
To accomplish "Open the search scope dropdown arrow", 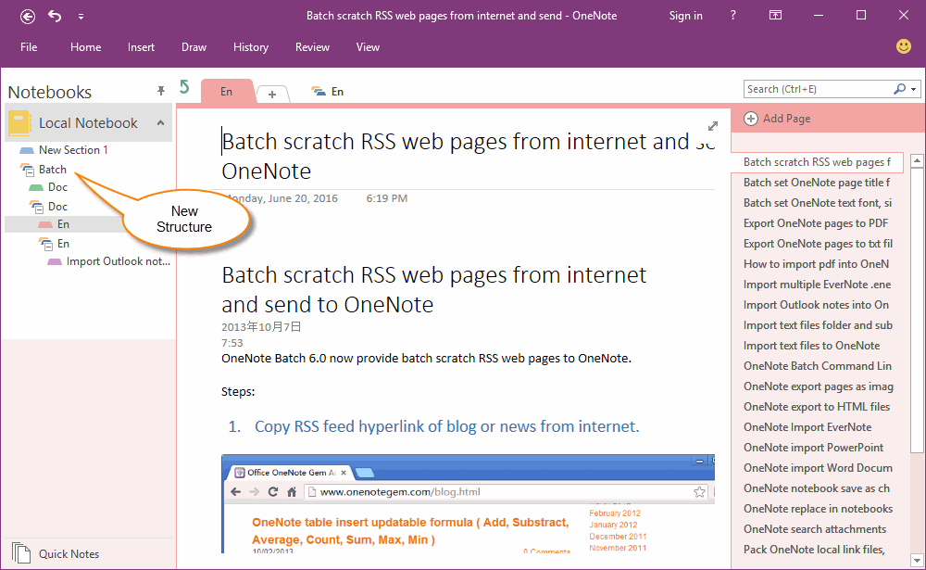I will 914,90.
